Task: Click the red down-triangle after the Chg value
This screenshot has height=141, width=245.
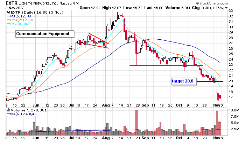Action: [226, 8]
